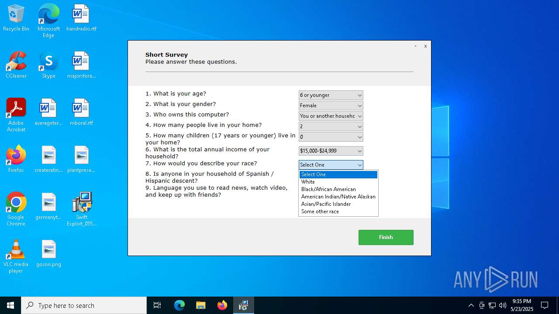Screen dimensions: 559x314
Task: Click the clock showing 9:35 PM
Action: [x=522, y=305]
